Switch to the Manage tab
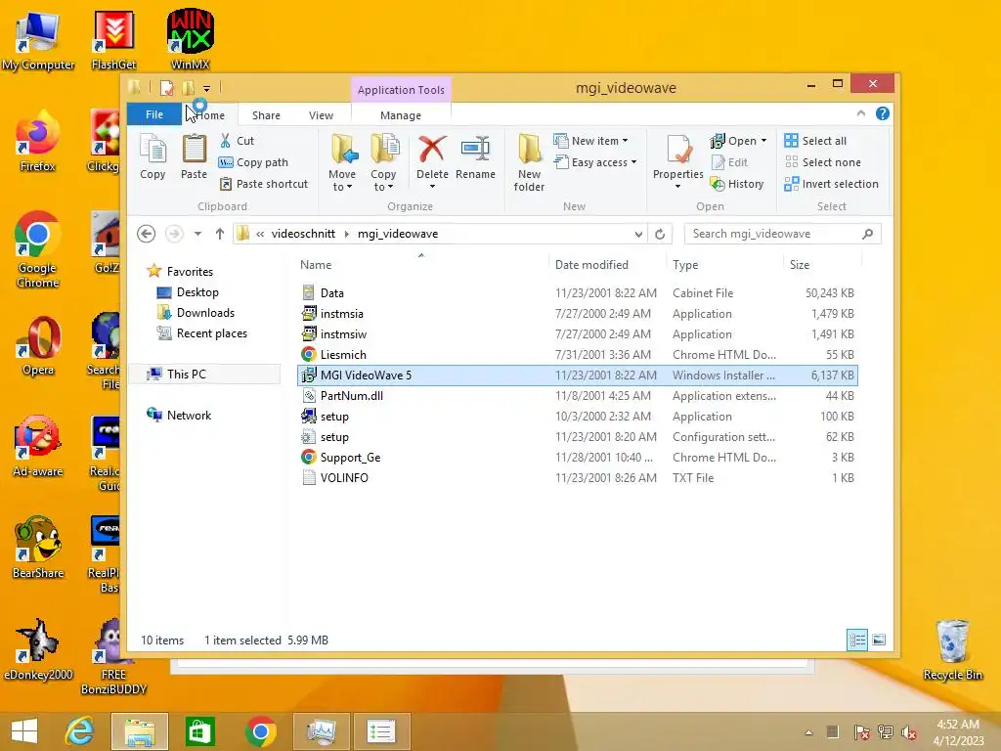 [400, 115]
